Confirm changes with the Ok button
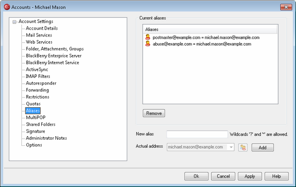Screen dimensions: 296x187 pyautogui.click(x=196, y=176)
